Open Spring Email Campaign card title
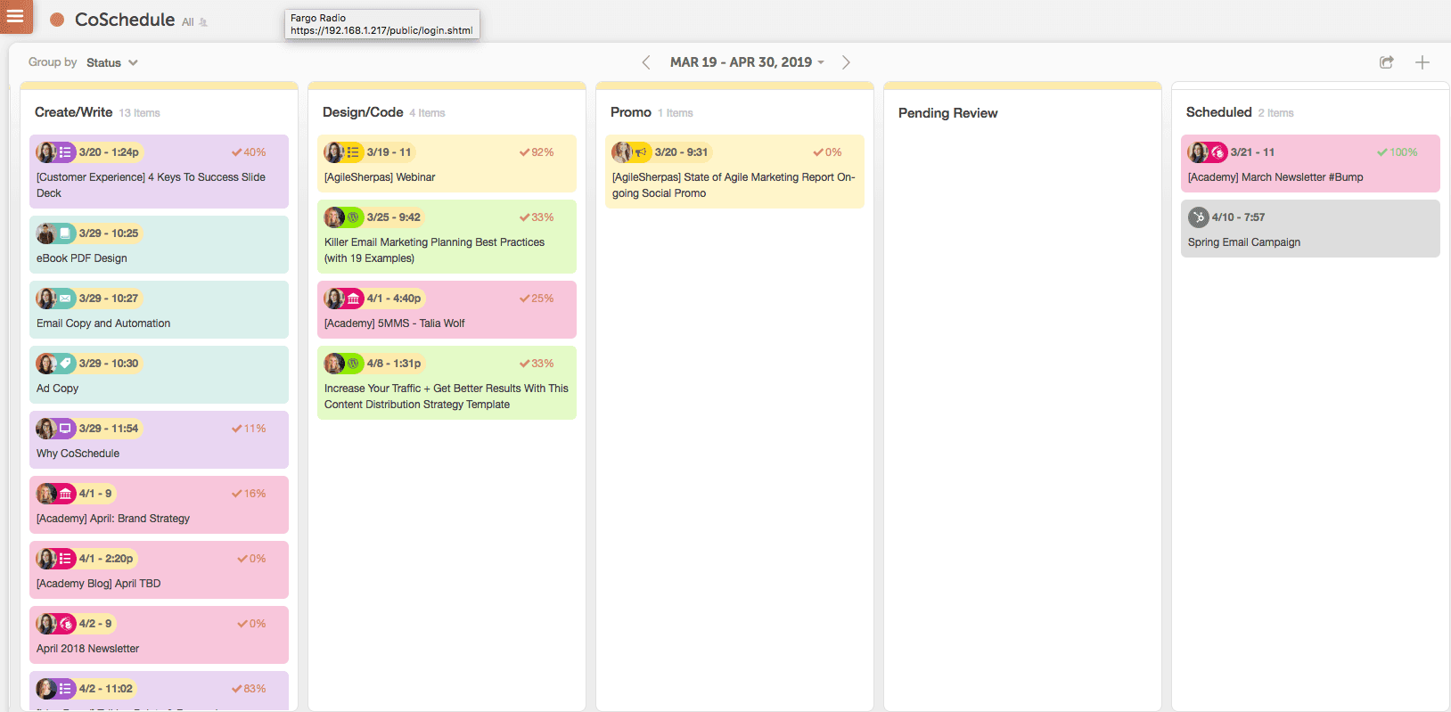Screen dimensions: 1451x712 (x=1243, y=242)
